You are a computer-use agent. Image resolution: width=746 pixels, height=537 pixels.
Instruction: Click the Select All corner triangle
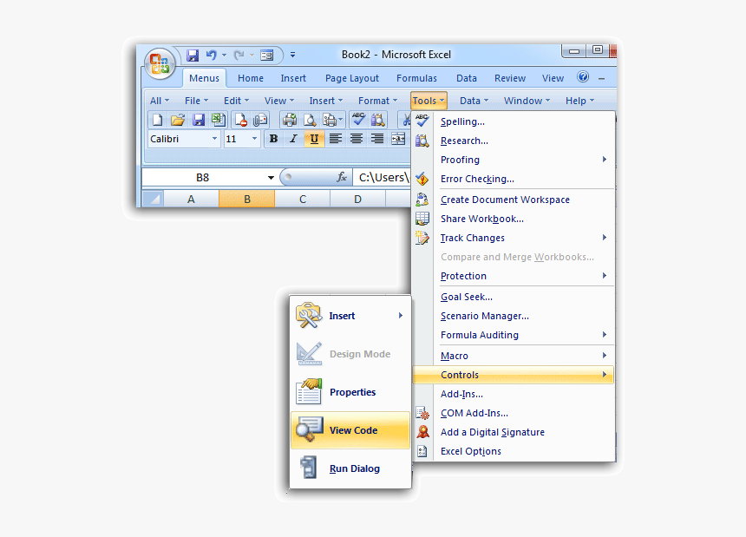(154, 199)
